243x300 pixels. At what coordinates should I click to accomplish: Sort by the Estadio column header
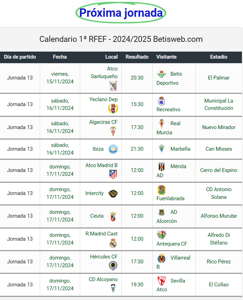(219, 57)
